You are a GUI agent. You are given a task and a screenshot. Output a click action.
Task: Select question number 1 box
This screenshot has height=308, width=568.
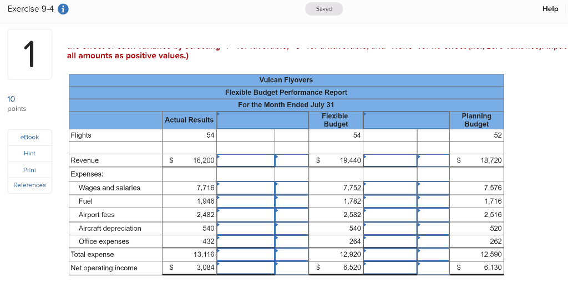tap(30, 54)
